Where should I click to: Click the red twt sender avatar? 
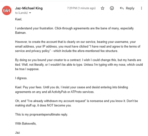(7, 10)
